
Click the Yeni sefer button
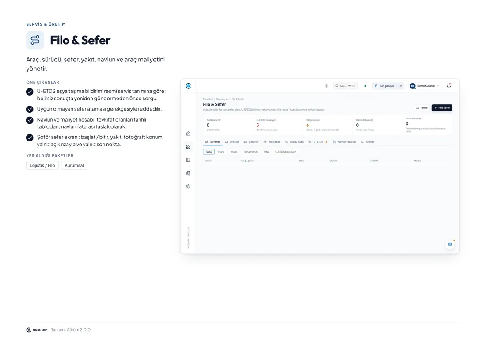442,108
